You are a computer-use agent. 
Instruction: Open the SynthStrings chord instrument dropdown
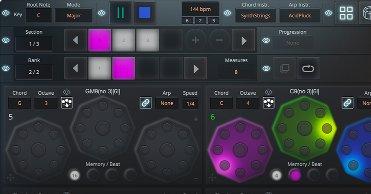point(256,16)
